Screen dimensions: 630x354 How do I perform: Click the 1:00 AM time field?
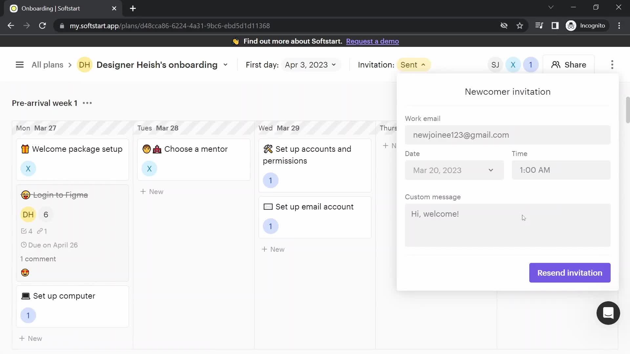tap(561, 169)
